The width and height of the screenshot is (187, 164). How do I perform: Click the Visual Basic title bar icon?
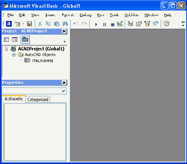click(x=5, y=6)
